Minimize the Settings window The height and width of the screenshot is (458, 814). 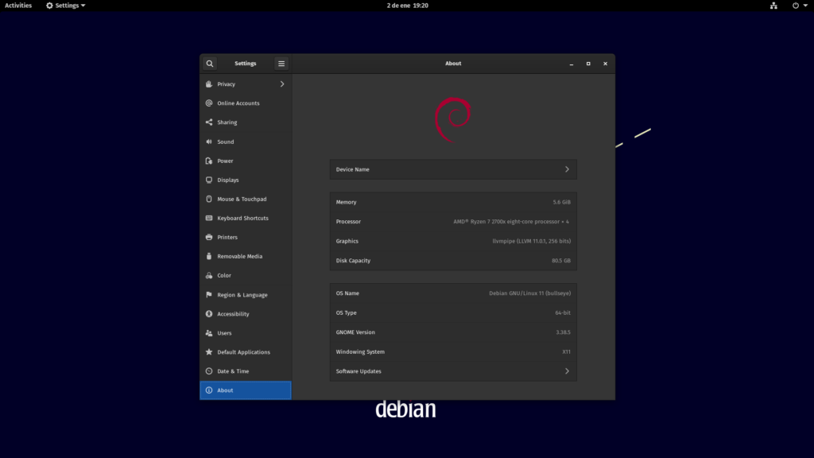pyautogui.click(x=572, y=64)
